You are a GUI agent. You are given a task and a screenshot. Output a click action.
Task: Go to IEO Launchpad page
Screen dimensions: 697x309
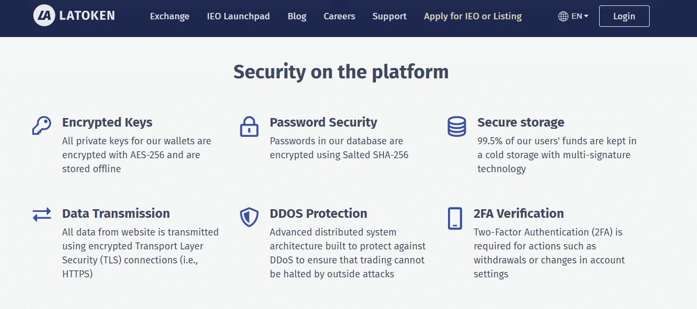click(238, 16)
